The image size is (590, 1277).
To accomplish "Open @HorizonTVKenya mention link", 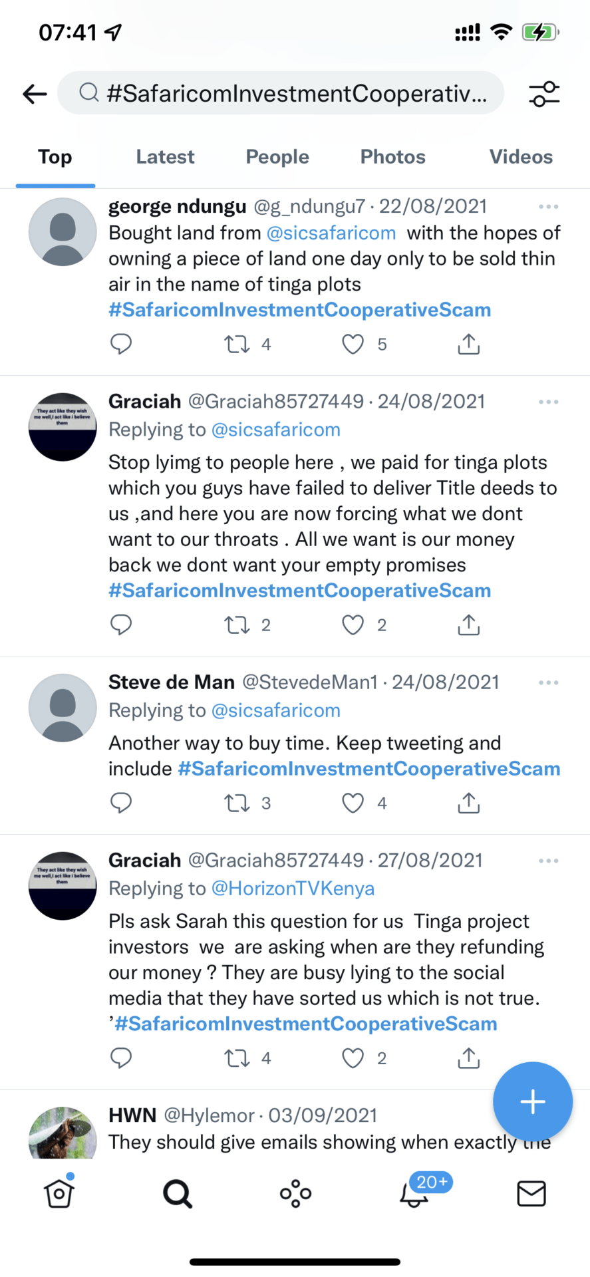I will [x=293, y=889].
